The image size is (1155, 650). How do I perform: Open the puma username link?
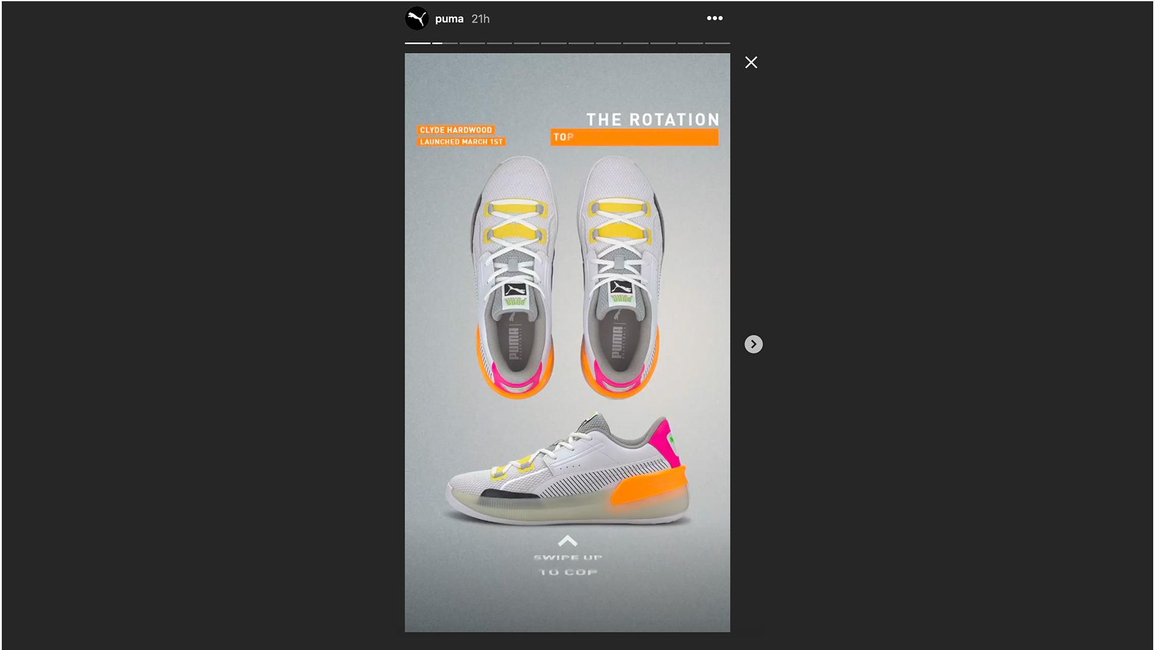click(449, 19)
